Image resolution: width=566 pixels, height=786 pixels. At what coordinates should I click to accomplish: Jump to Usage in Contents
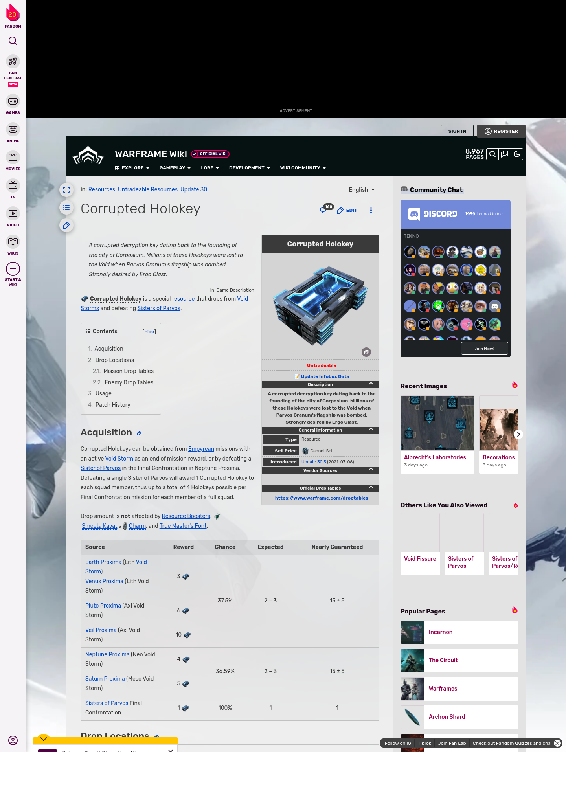point(103,393)
